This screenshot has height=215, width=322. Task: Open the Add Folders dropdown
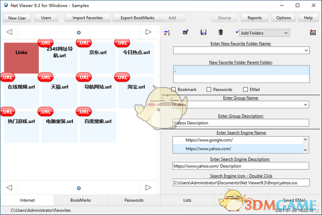[x=265, y=33]
